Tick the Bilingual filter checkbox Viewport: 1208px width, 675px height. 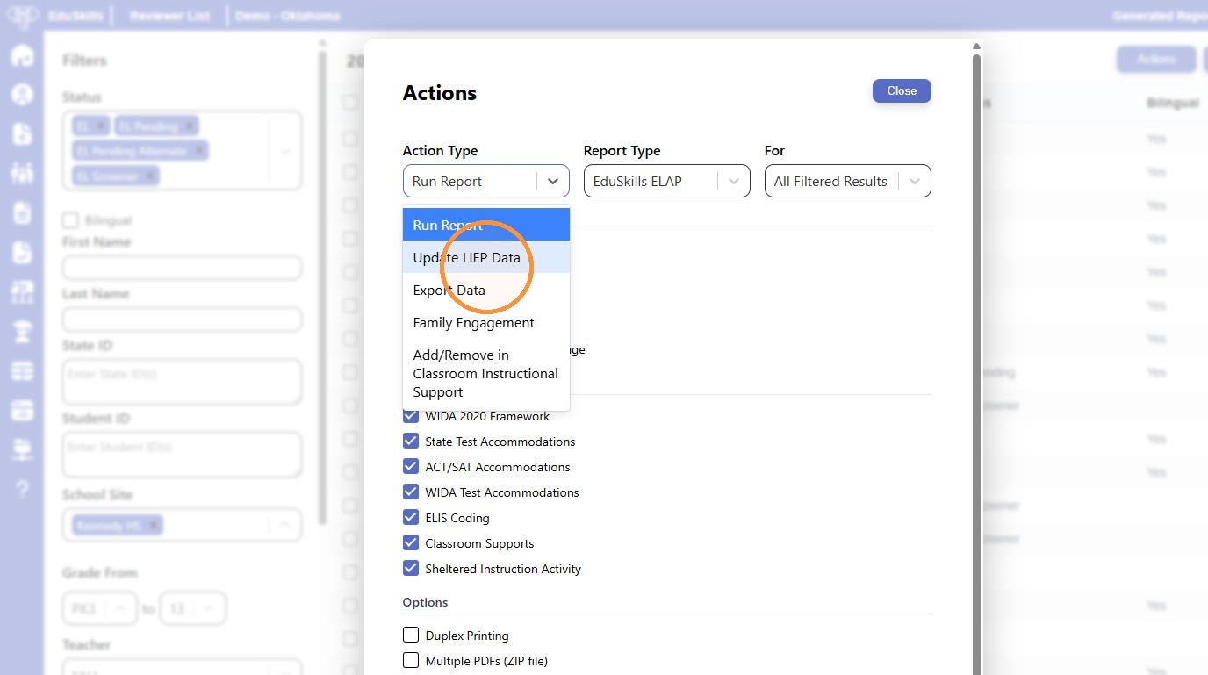[x=70, y=220]
